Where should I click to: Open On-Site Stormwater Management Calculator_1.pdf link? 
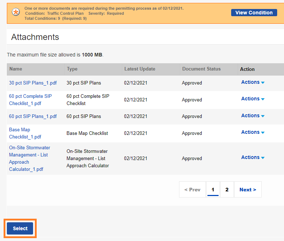coord(29,158)
